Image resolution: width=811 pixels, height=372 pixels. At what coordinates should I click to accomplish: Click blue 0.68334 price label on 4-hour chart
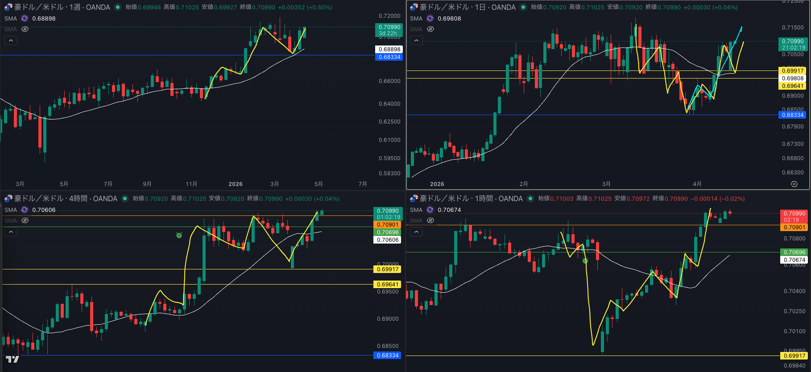click(388, 355)
